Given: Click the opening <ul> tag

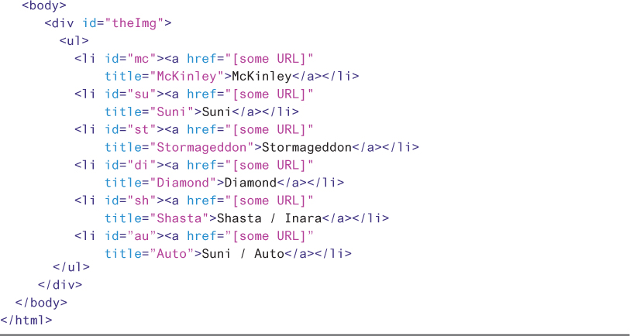Looking at the screenshot, I should [x=74, y=41].
